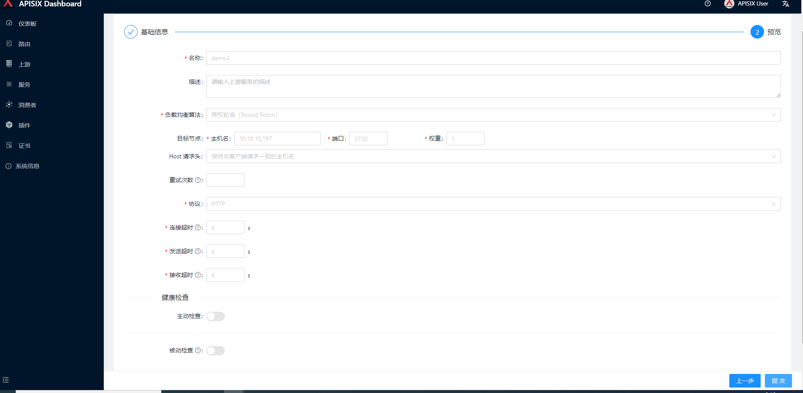Collapse the sidebar with the fold icon
The image size is (803, 393).
[x=6, y=380]
